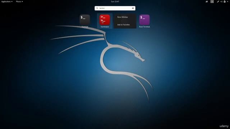Screen dimensions: 230x129
Task: Click the magnifier icon in search box
Action: 97,8
